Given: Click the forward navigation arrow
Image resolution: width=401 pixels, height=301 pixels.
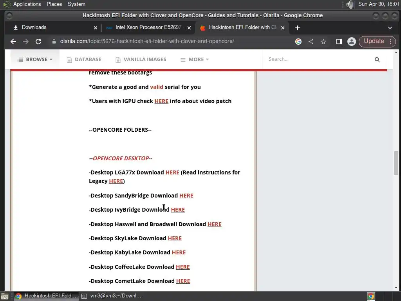Looking at the screenshot, I should (x=26, y=42).
